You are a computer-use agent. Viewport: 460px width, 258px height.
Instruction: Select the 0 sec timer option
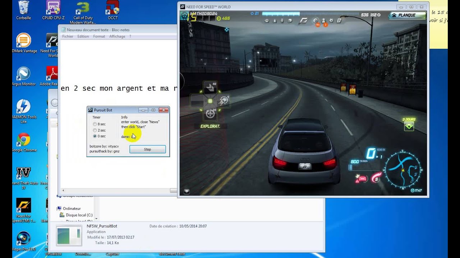click(99, 136)
